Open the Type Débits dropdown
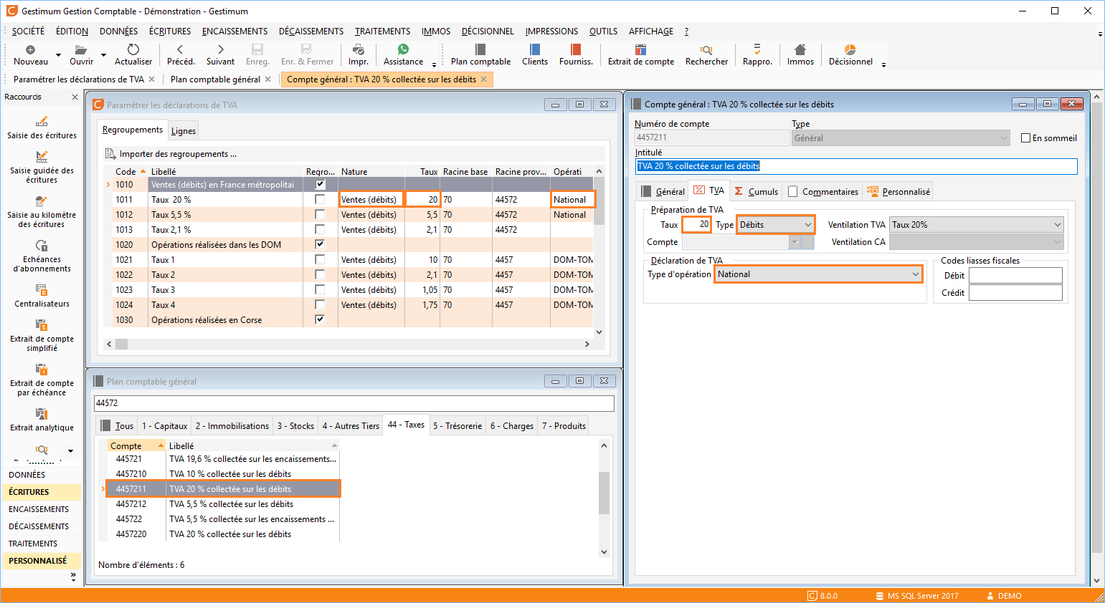Screen dimensions: 1105x603 coord(807,225)
